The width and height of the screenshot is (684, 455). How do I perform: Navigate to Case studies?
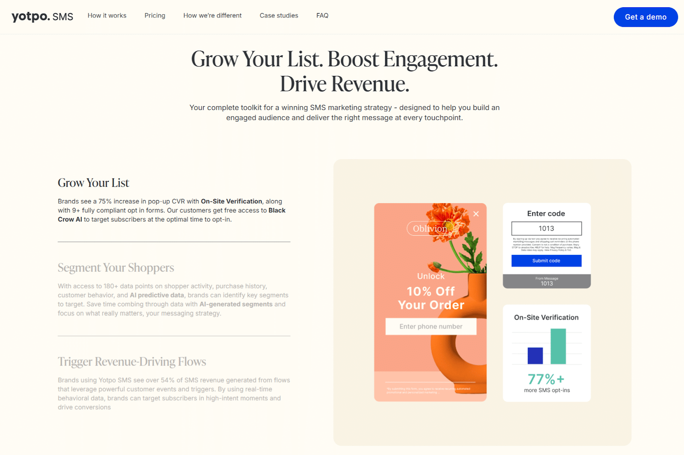[279, 16]
